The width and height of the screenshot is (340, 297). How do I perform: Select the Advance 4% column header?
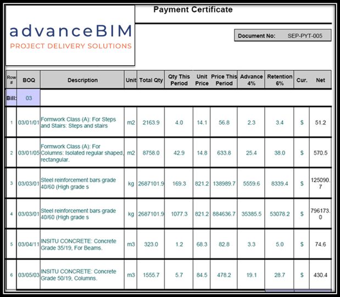251,80
